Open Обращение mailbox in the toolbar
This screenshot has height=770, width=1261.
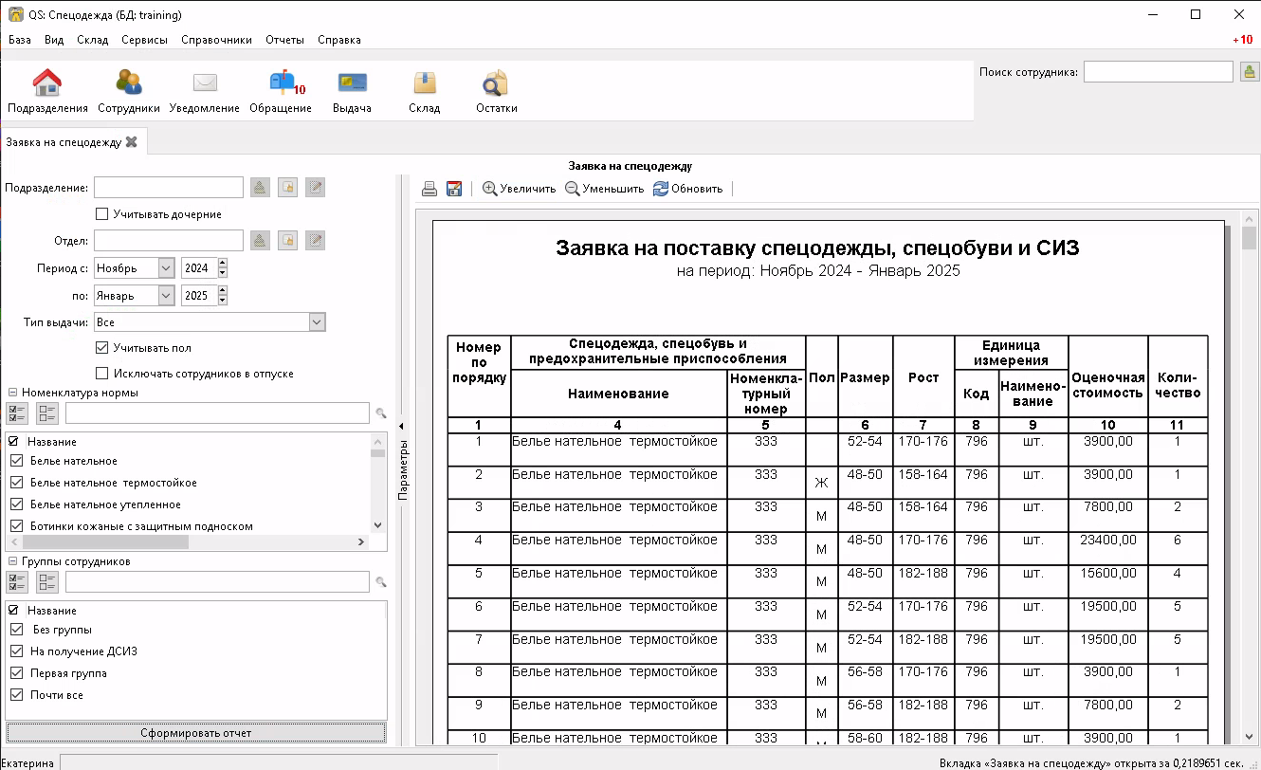281,92
